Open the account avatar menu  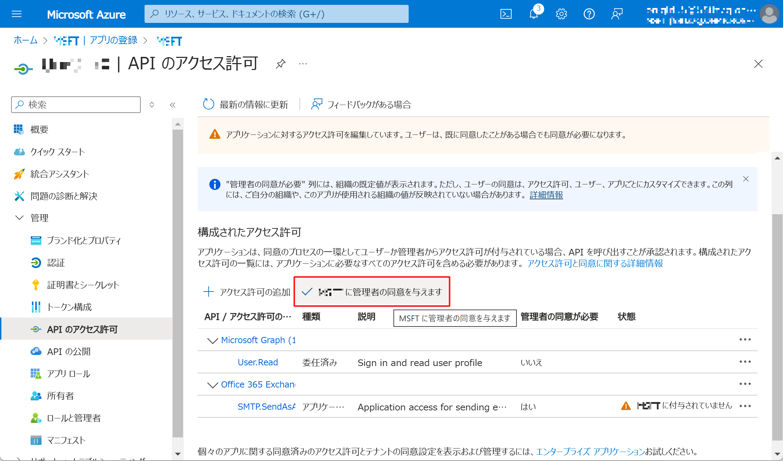[769, 14]
